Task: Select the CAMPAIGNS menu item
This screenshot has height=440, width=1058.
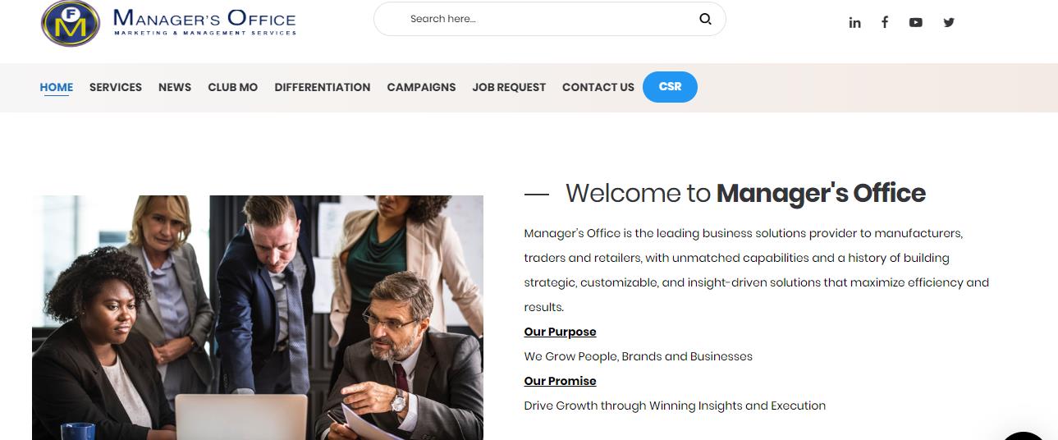Action: point(421,87)
